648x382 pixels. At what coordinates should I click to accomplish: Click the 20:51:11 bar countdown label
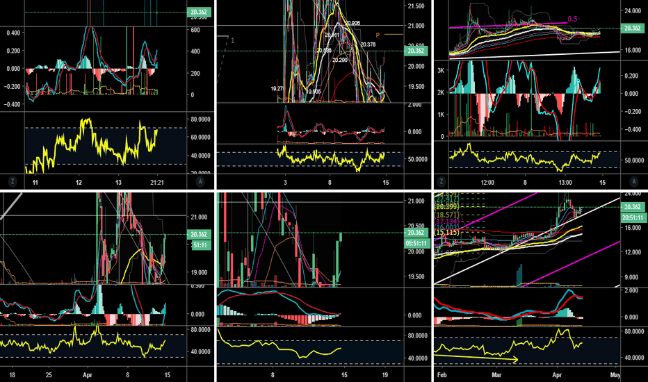point(633,217)
